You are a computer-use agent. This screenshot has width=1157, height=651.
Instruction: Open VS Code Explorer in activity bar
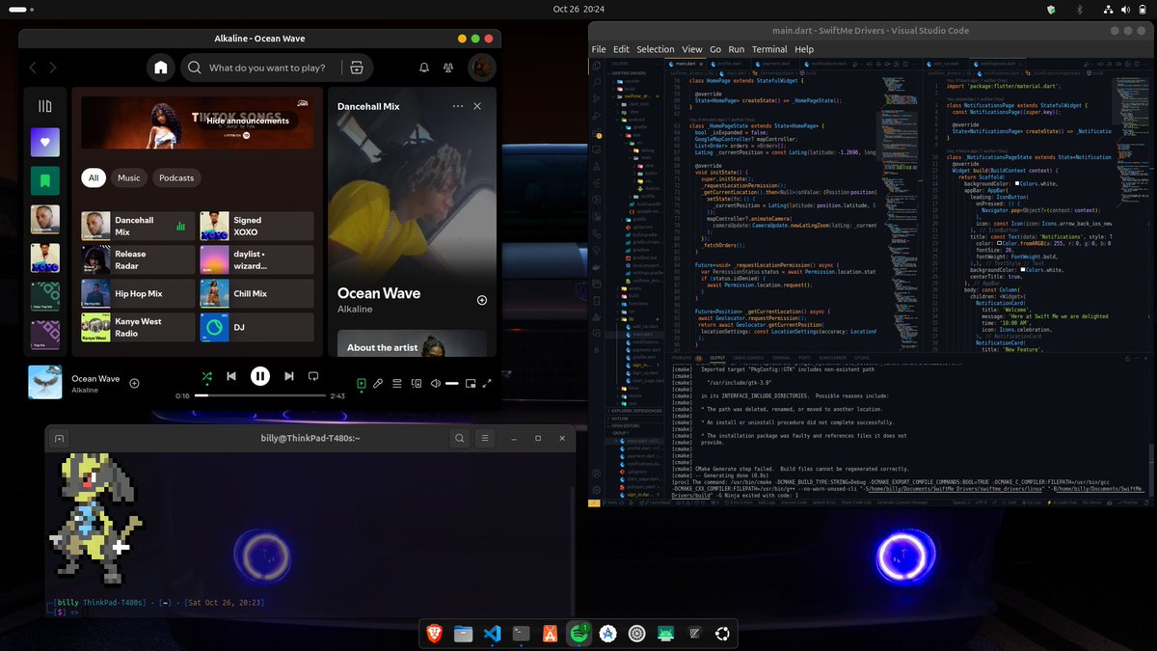pyautogui.click(x=597, y=67)
